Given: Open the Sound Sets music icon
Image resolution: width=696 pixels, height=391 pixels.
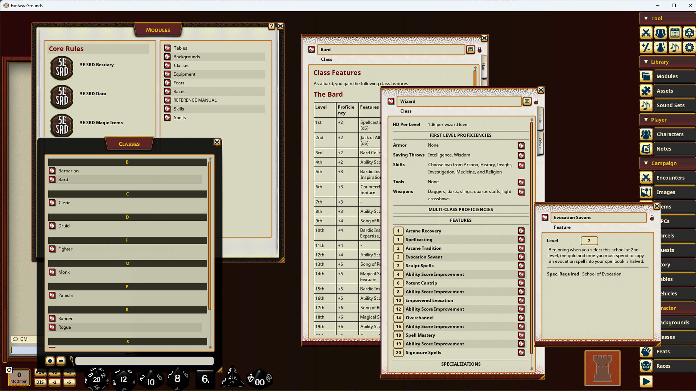Looking at the screenshot, I should coord(646,105).
